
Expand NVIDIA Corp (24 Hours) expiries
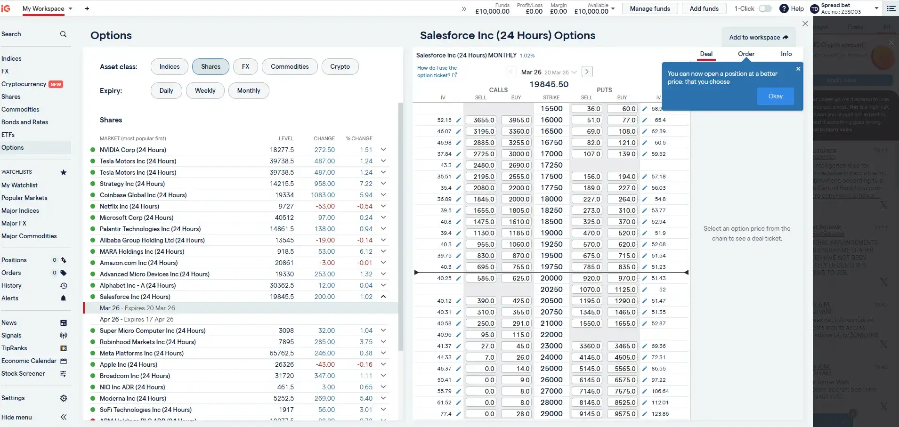383,150
